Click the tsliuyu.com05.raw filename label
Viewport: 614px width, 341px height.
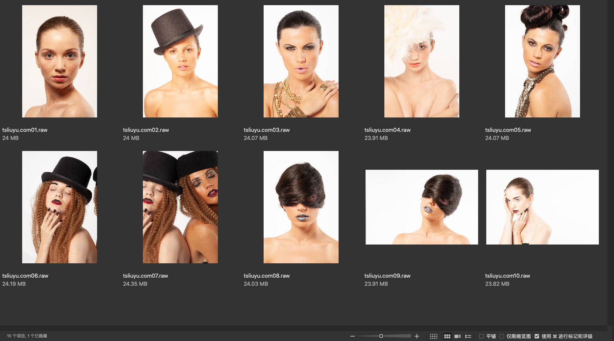pos(508,130)
